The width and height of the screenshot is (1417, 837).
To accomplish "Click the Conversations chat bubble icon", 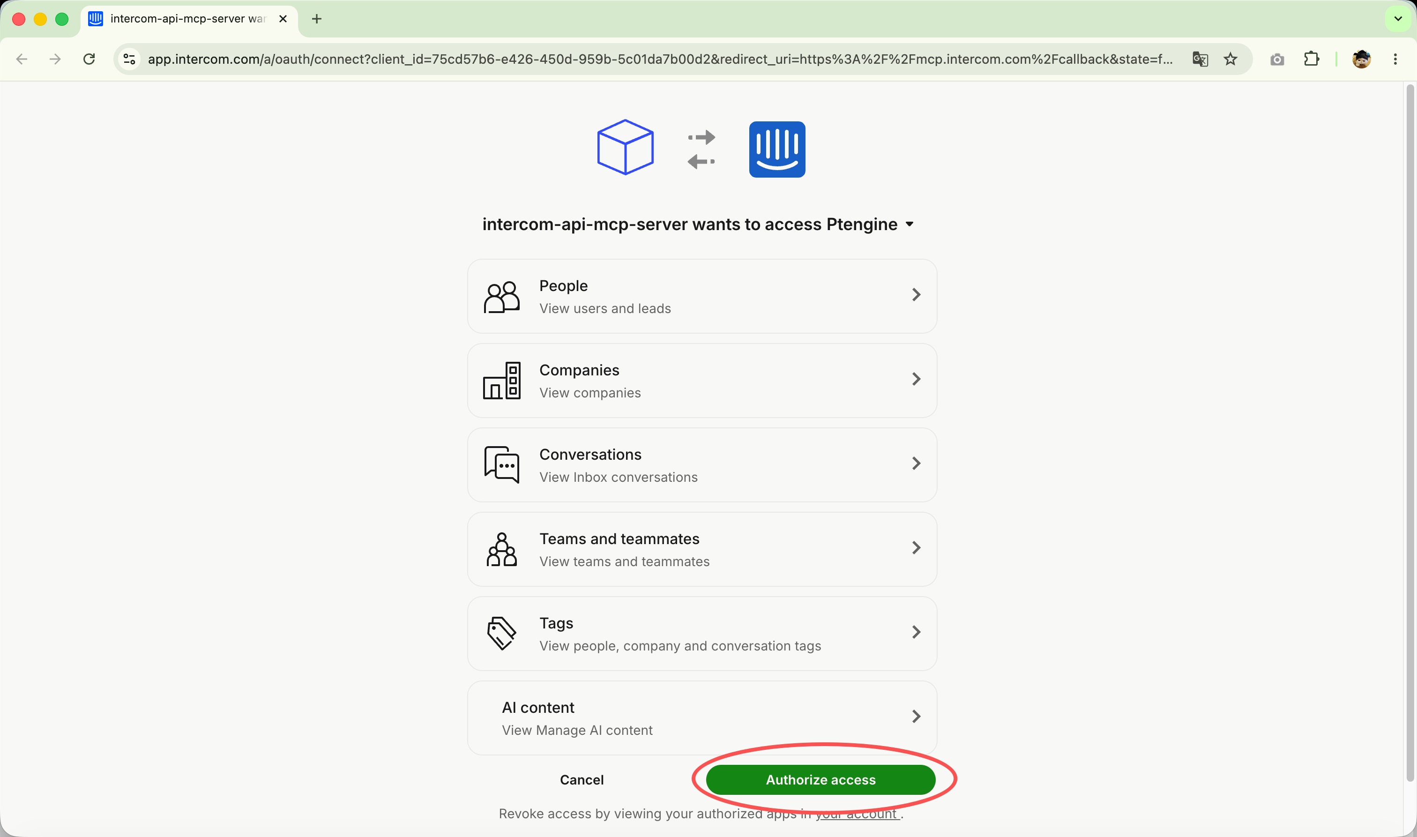I will point(501,465).
